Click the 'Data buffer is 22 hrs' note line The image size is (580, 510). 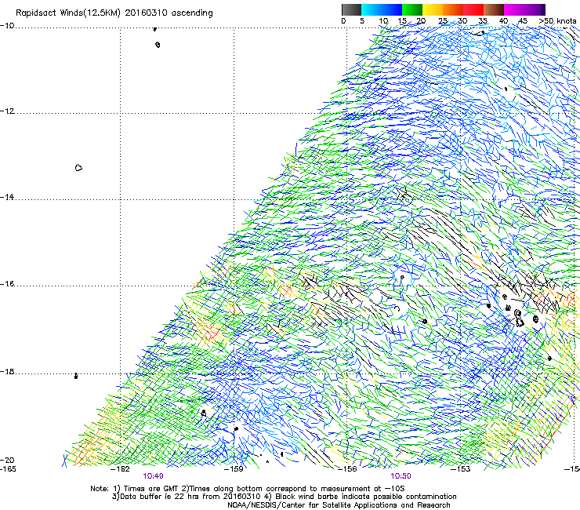click(x=284, y=497)
